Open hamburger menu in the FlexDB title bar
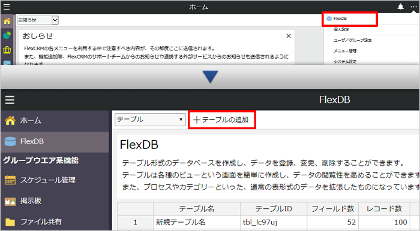Screen dimensions: 420x231 click(10, 100)
